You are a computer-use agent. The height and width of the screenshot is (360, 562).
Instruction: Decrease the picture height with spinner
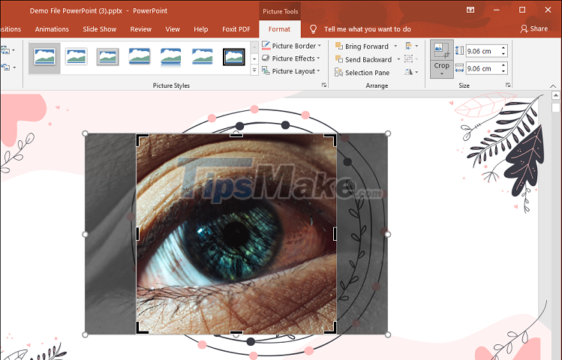pos(503,54)
